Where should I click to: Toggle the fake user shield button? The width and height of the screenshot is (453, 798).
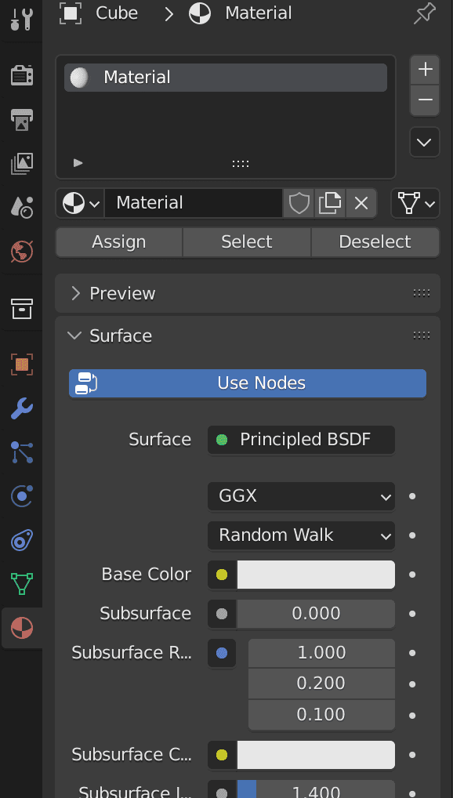[299, 203]
